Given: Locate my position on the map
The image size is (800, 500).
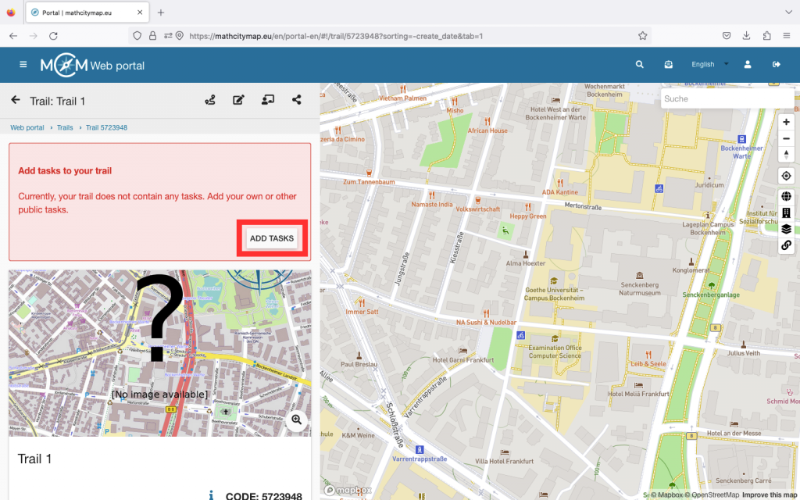Looking at the screenshot, I should pyautogui.click(x=786, y=176).
